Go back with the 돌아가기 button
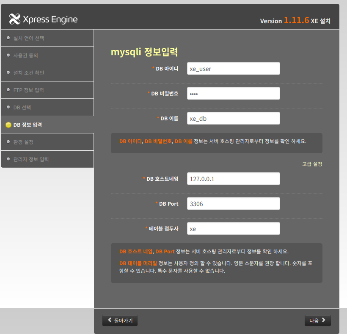This screenshot has height=334, width=347. [120, 320]
